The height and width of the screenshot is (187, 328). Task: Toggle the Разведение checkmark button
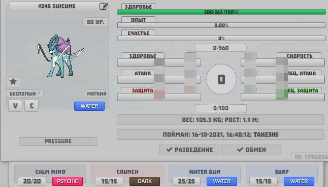click(x=189, y=149)
